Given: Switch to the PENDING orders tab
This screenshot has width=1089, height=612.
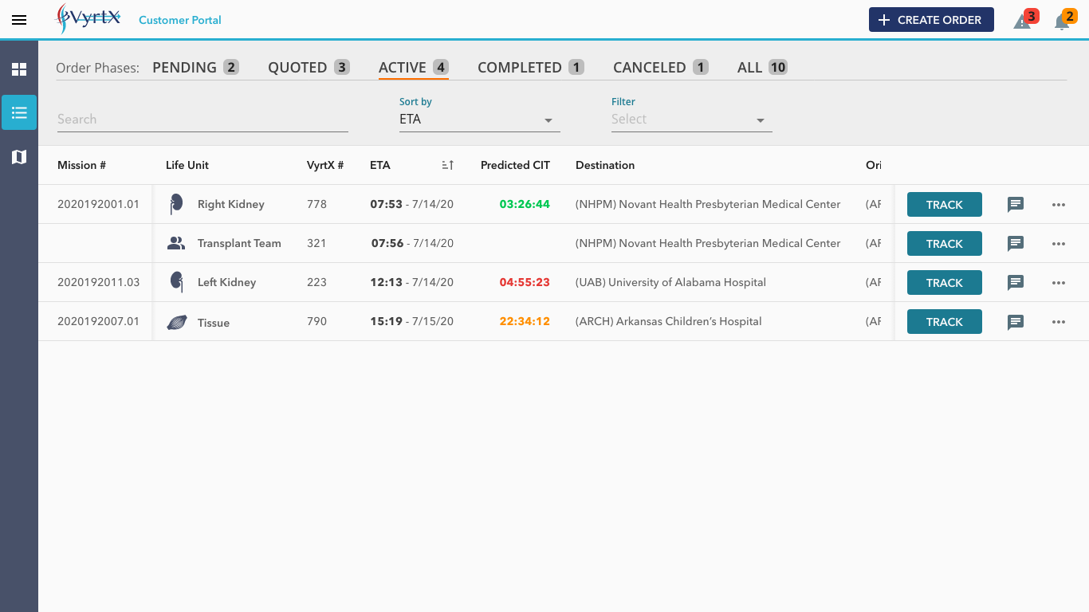Looking at the screenshot, I should click(x=195, y=68).
